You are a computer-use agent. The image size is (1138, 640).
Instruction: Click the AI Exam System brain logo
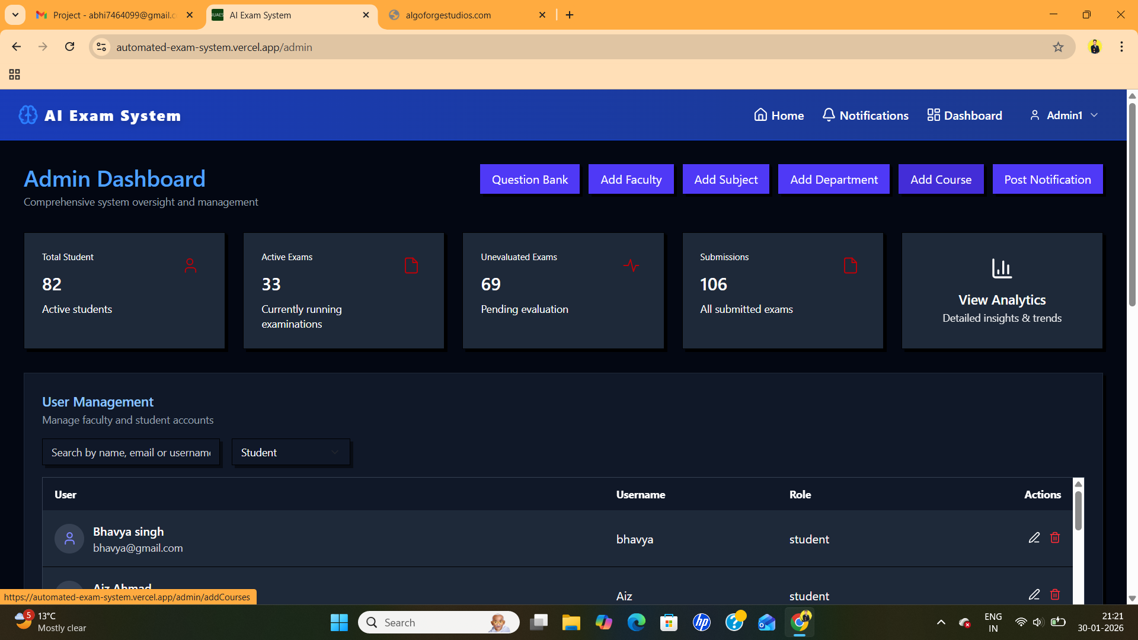click(28, 115)
